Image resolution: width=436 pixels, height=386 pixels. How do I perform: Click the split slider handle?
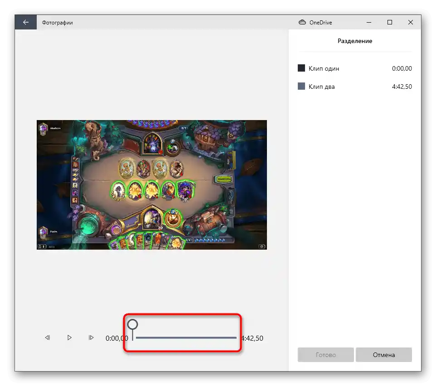tap(132, 324)
